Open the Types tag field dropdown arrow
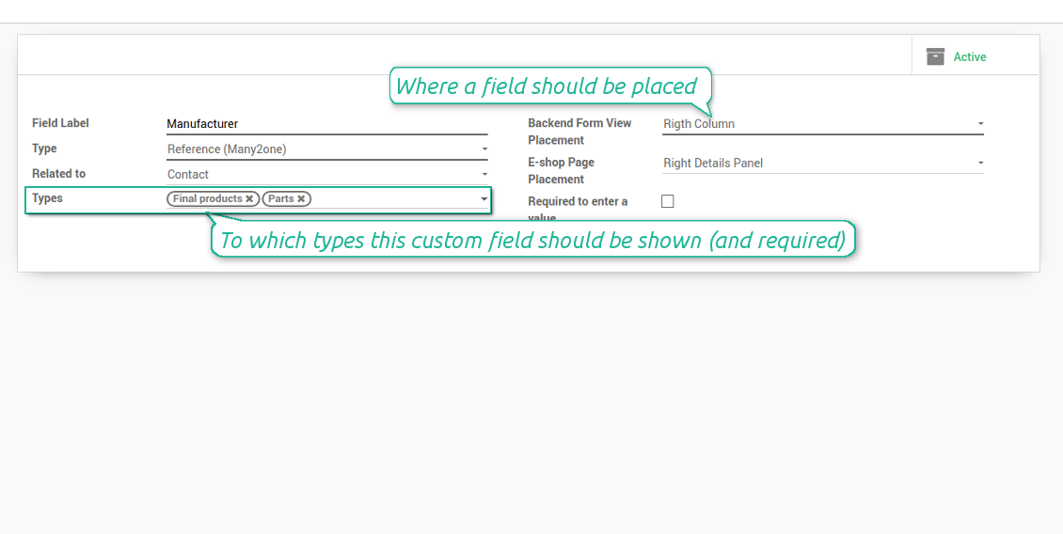This screenshot has height=534, width=1063. [x=484, y=199]
